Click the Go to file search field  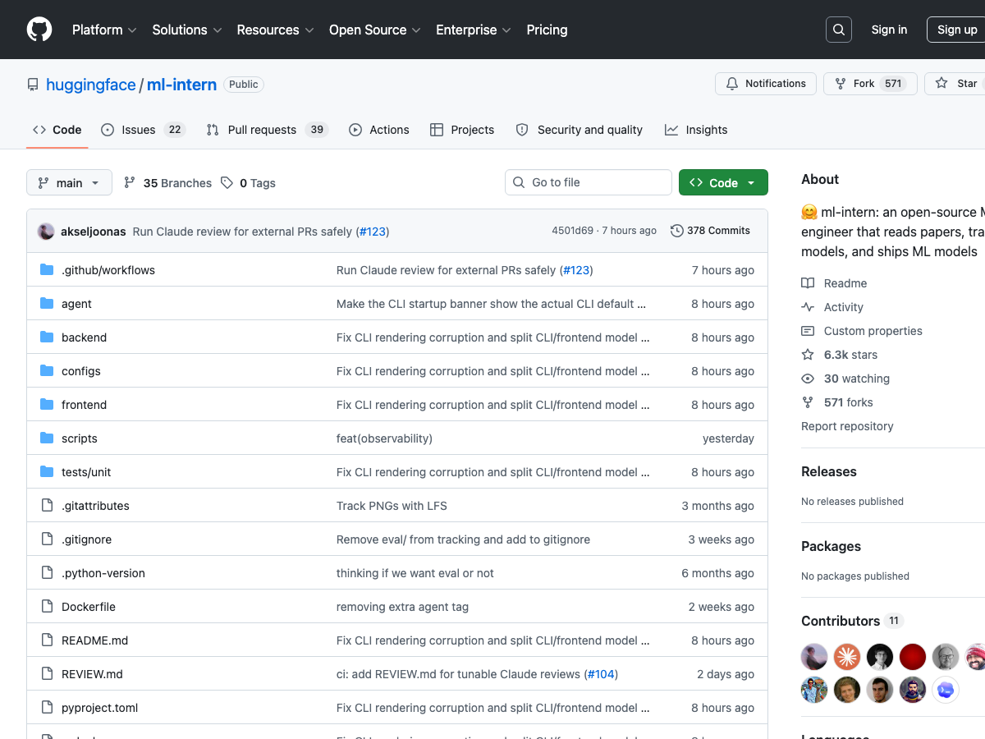(x=597, y=182)
